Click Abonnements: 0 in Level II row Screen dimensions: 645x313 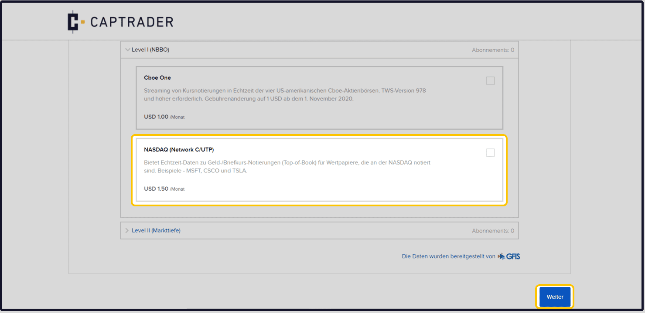[493, 231]
